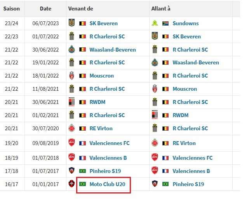This screenshot has height=209, width=249.
Task: Click the Pinheiro S19 crest in the 17/18 row
Action: tap(71, 171)
